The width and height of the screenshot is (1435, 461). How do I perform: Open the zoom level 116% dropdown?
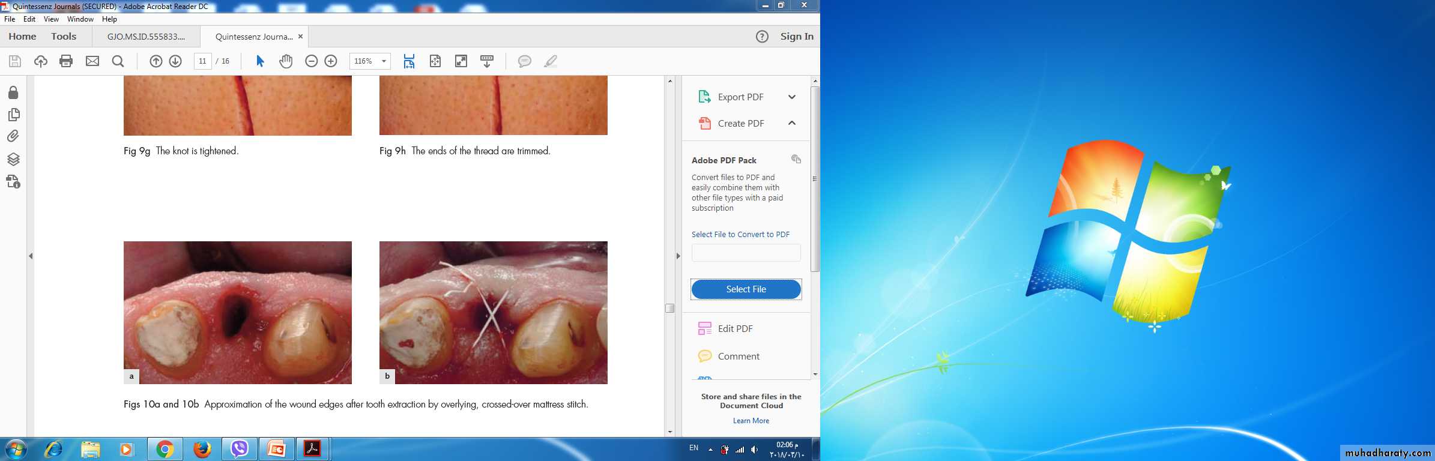(384, 61)
